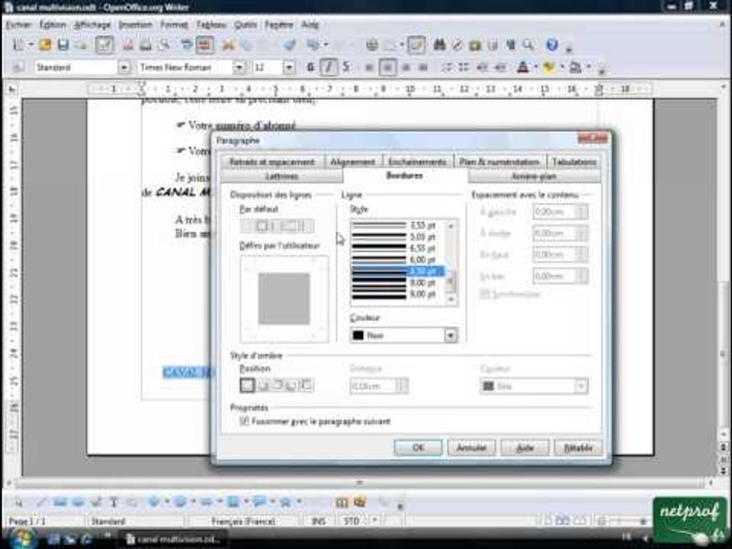Open the Format menu
Screen dimensions: 732x549
(x=174, y=24)
